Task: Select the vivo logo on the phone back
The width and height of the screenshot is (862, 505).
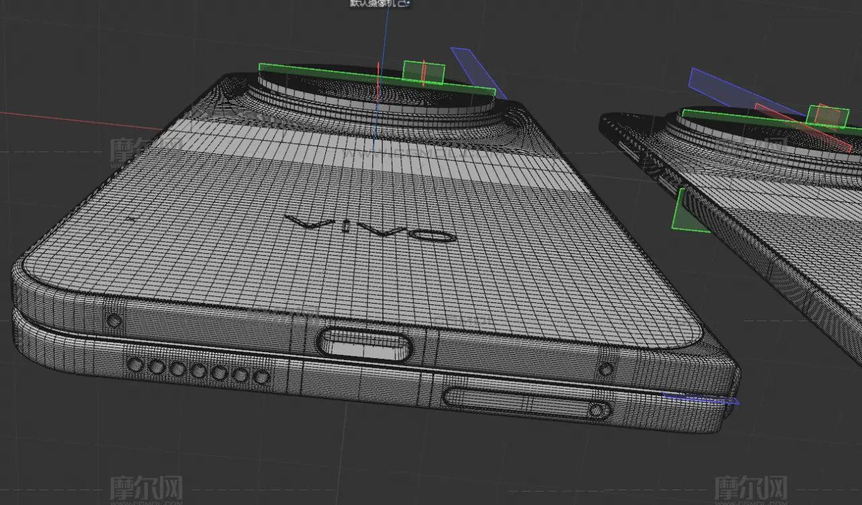Action: click(x=370, y=228)
